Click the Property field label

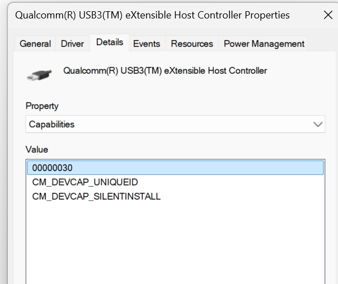point(42,106)
